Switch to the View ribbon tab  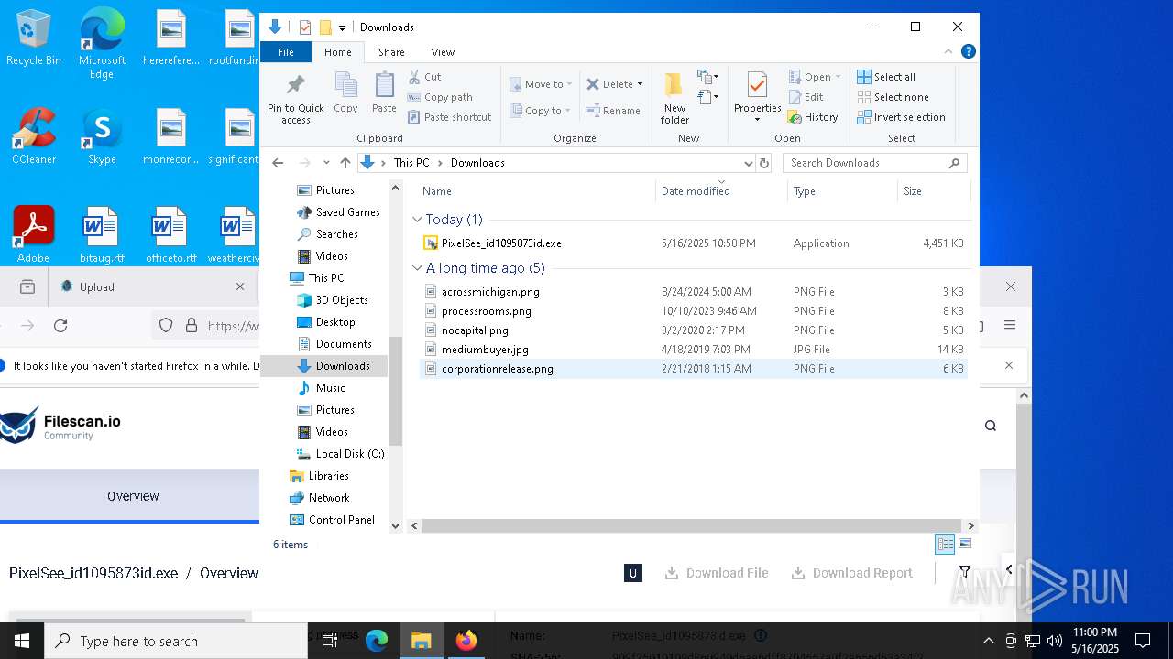pyautogui.click(x=443, y=52)
